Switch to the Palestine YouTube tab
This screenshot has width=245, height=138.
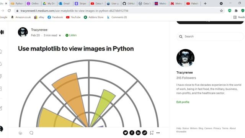coord(193,3)
